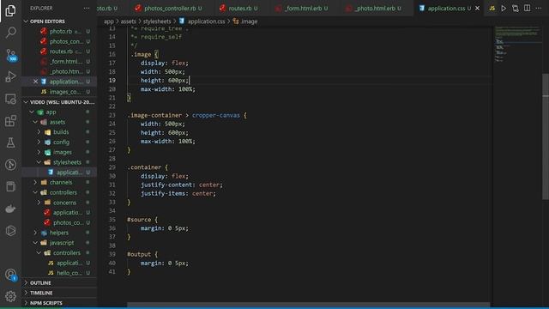This screenshot has width=549, height=309.
Task: Click open changes compare icon in toolbar
Action: pos(515,8)
